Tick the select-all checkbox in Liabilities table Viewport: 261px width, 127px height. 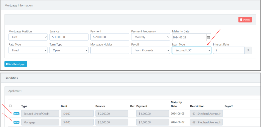(10, 106)
